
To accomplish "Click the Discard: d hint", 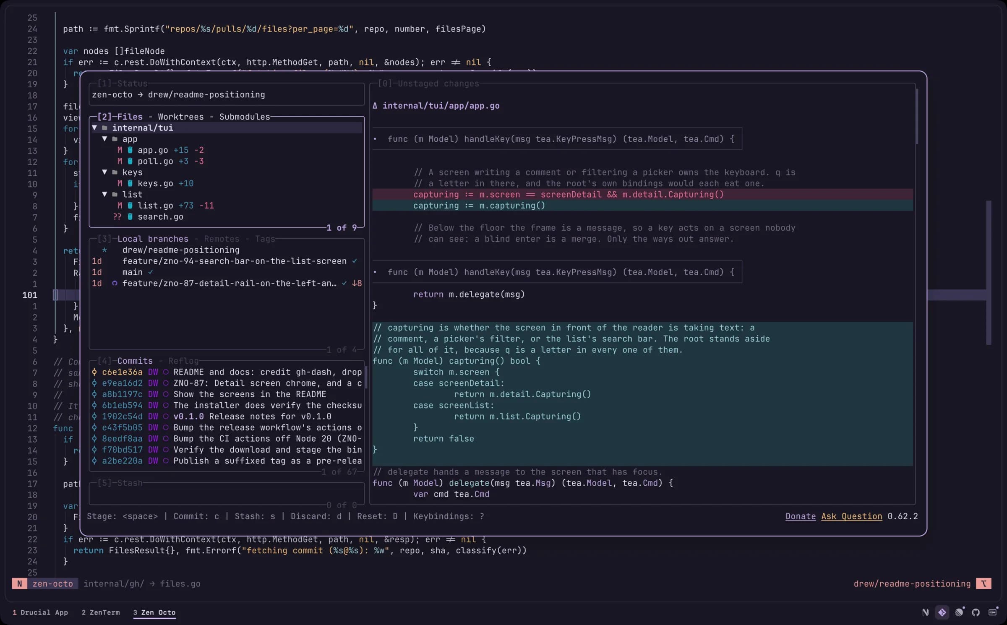I will (316, 516).
